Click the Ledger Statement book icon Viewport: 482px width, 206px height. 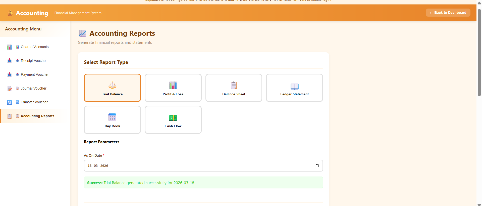point(294,86)
